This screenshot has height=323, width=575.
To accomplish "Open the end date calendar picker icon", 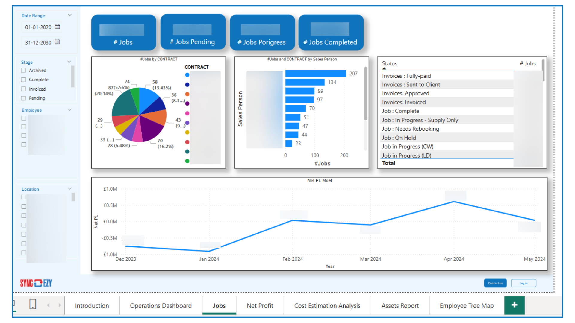I will tap(57, 42).
